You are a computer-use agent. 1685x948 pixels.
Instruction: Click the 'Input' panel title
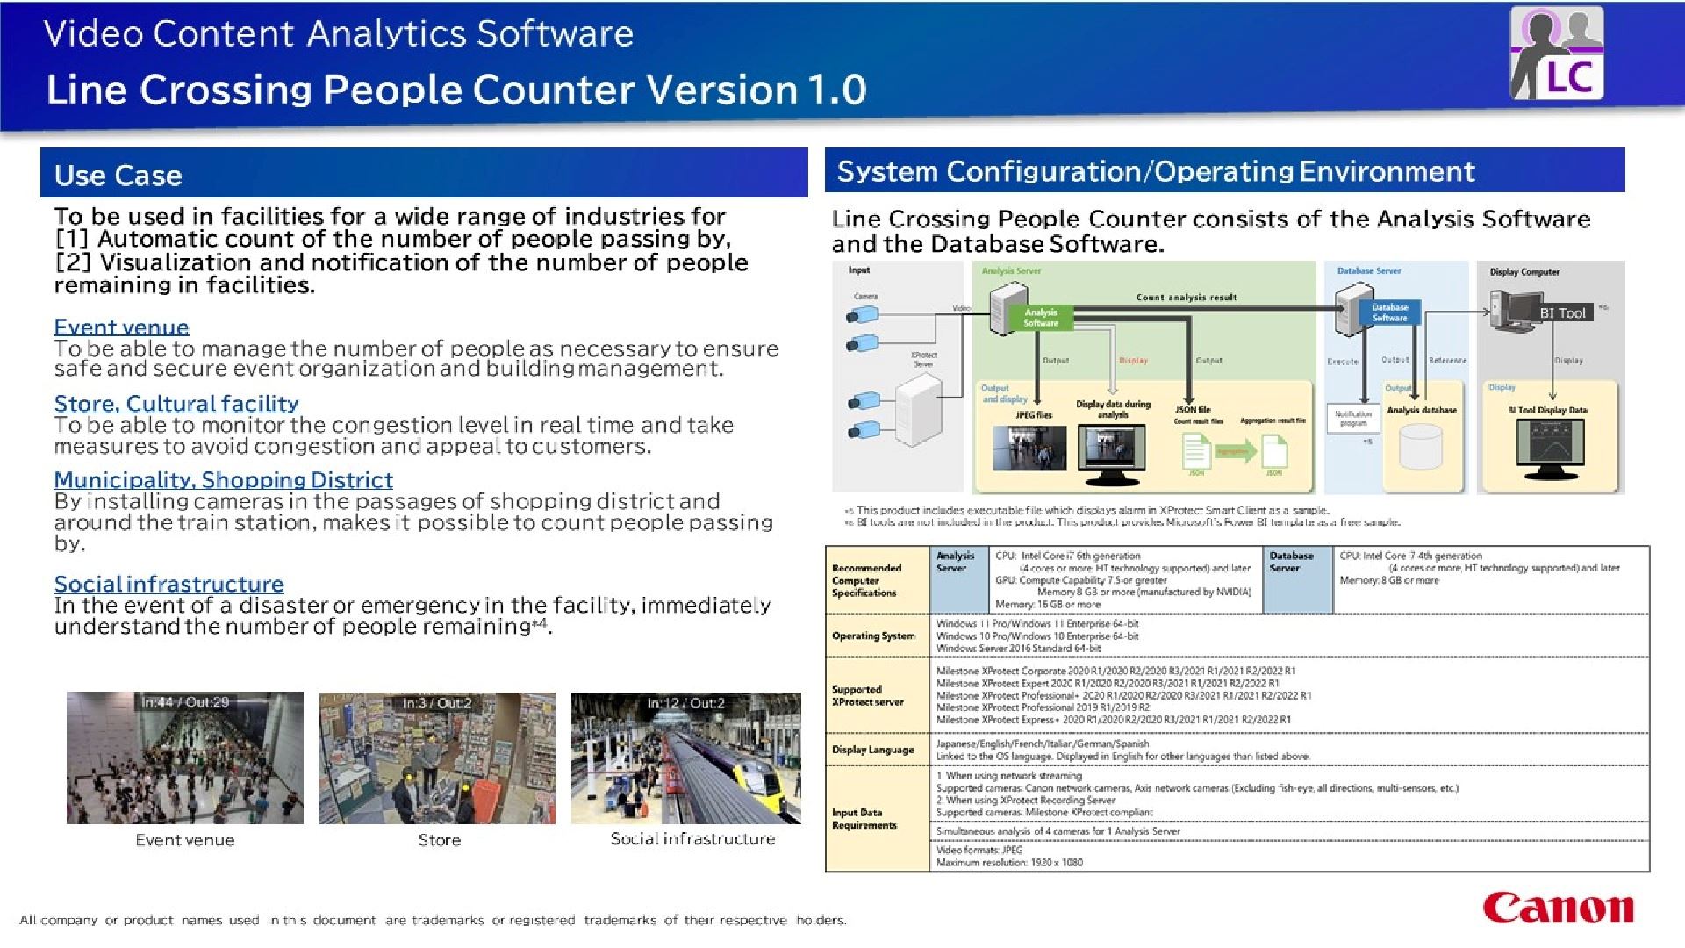click(x=859, y=270)
